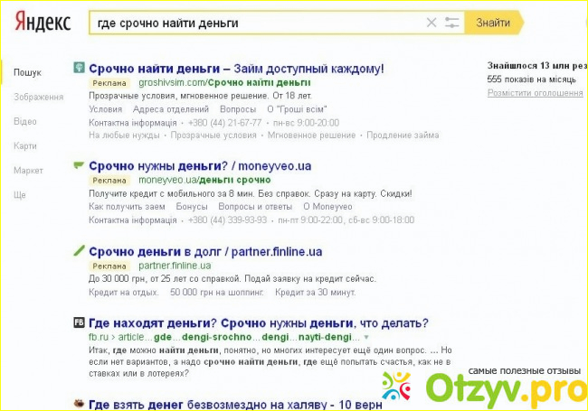
Task: Open the Маркет section
Action: pyautogui.click(x=28, y=170)
